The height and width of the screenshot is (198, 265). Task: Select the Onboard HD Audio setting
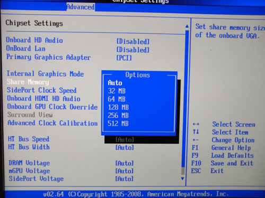coord(34,40)
